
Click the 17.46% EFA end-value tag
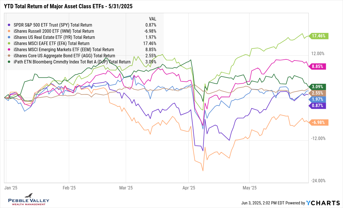click(320, 36)
